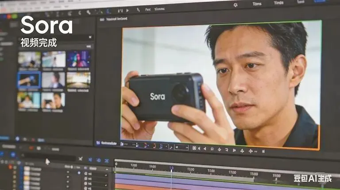340x190 pixels.
Task: Click the crescent-shaped icon in top toolbar
Action: click(x=80, y=13)
